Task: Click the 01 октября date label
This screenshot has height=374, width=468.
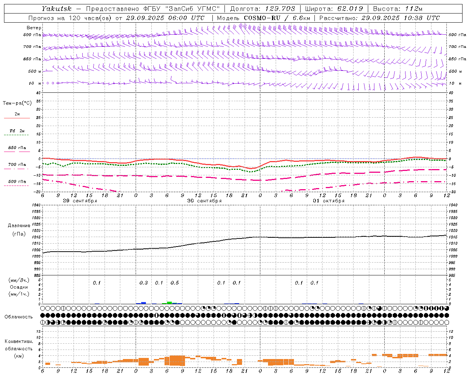Action: pyautogui.click(x=329, y=201)
